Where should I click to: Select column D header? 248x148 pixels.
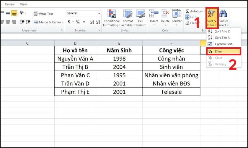pos(75,43)
